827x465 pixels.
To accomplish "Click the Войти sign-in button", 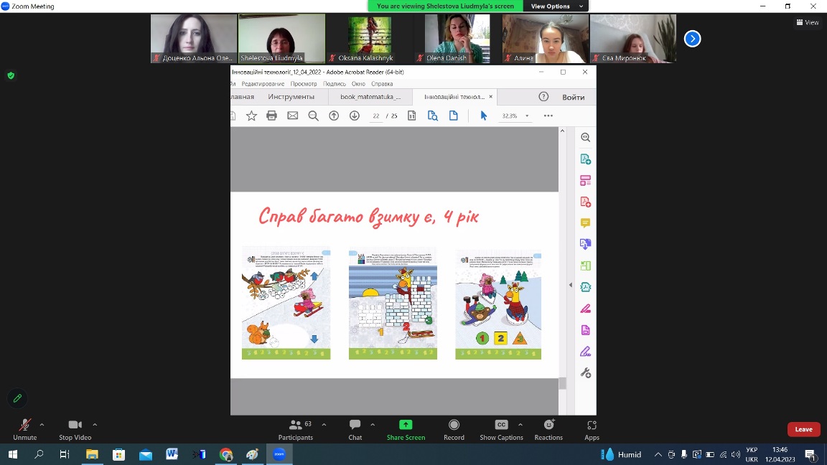I will tap(573, 97).
